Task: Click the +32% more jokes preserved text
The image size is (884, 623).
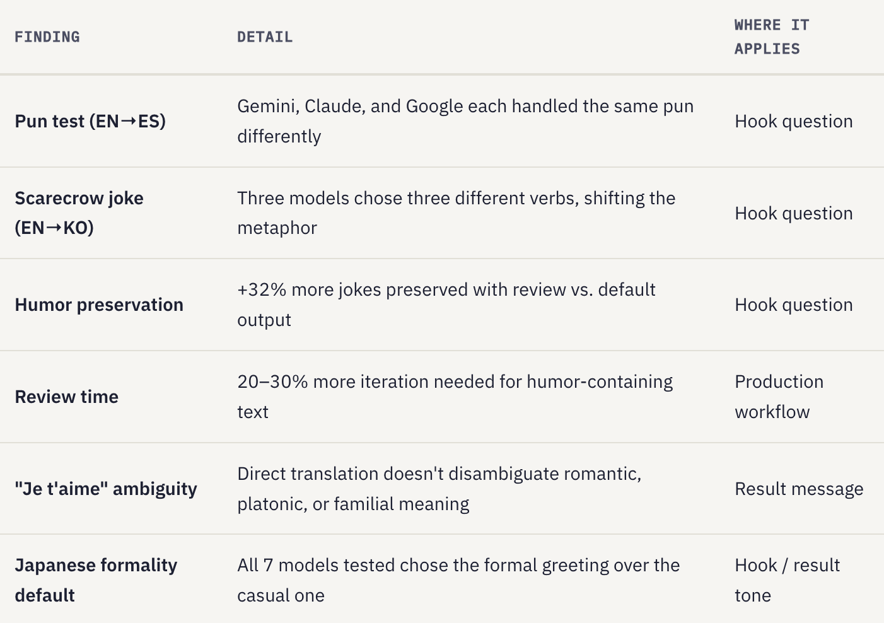Action: click(x=446, y=305)
